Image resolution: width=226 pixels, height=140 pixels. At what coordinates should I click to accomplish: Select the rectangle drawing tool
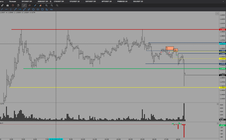click(x=42, y=9)
